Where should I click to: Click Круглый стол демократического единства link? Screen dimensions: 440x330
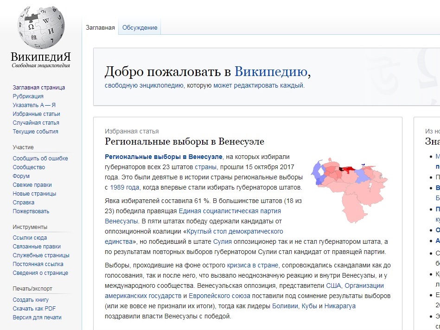194,236
